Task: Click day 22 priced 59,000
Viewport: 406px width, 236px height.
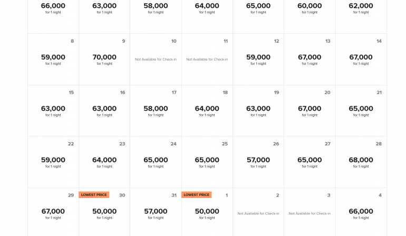Action: pos(53,161)
